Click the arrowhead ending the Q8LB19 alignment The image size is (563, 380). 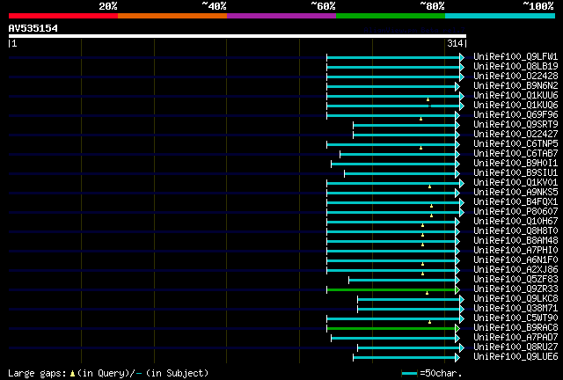[x=462, y=67]
